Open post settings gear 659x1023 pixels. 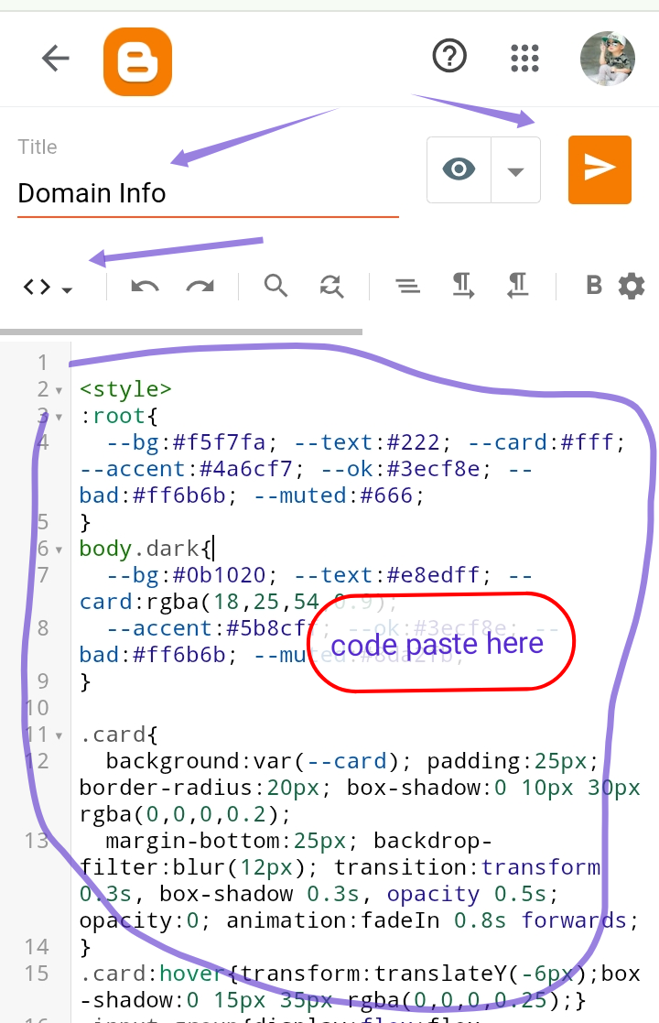(x=632, y=287)
